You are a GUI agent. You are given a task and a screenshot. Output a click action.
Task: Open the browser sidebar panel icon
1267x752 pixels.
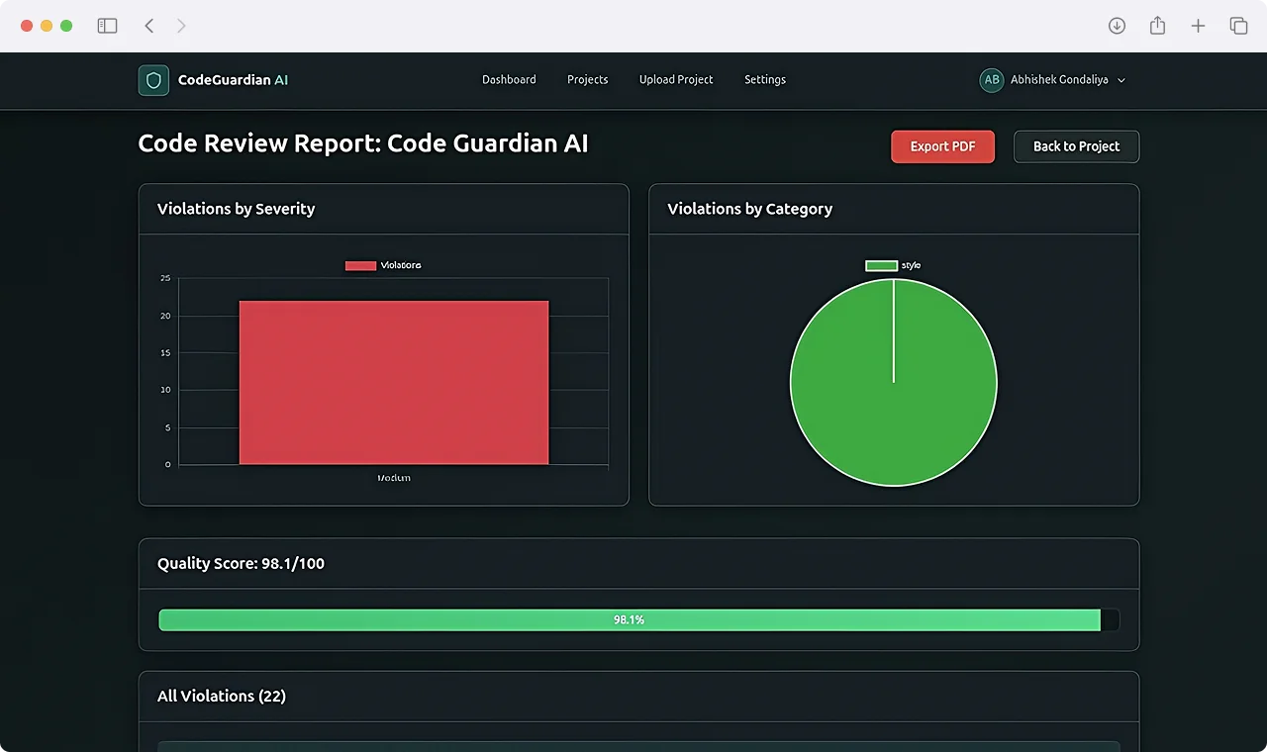point(107,26)
